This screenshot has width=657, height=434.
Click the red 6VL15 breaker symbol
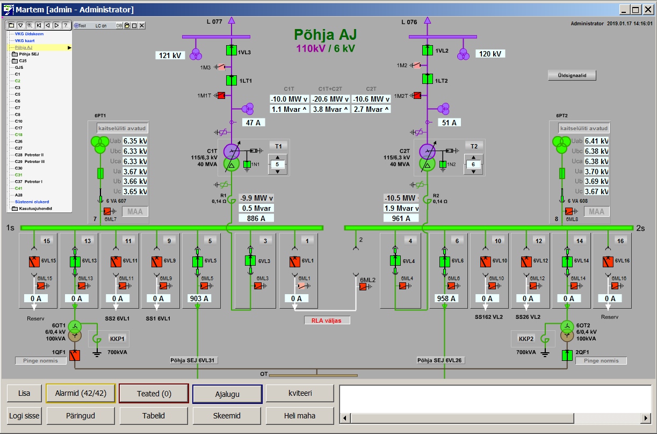click(34, 262)
